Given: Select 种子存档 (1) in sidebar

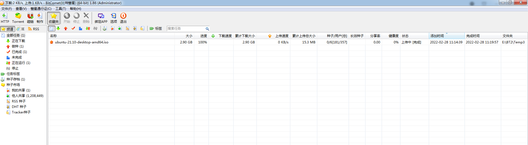Looking at the screenshot, I should tap(16, 79).
